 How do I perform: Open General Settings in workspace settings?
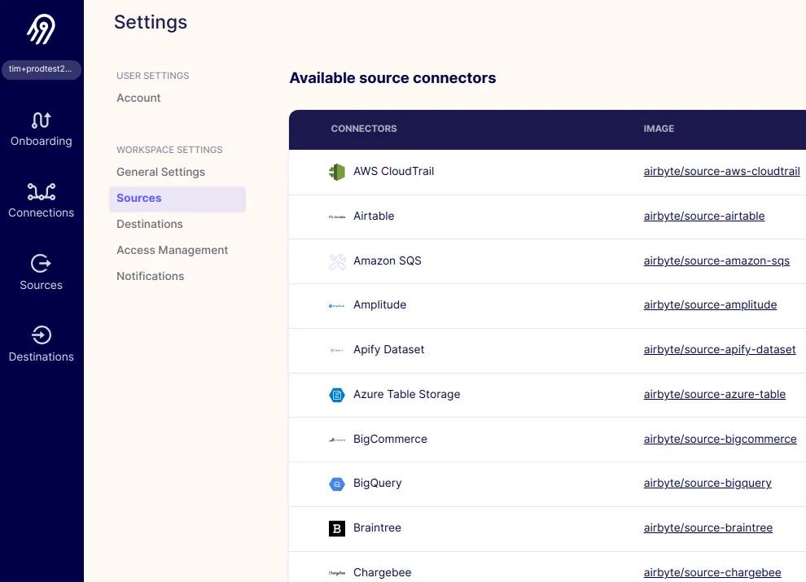(160, 172)
